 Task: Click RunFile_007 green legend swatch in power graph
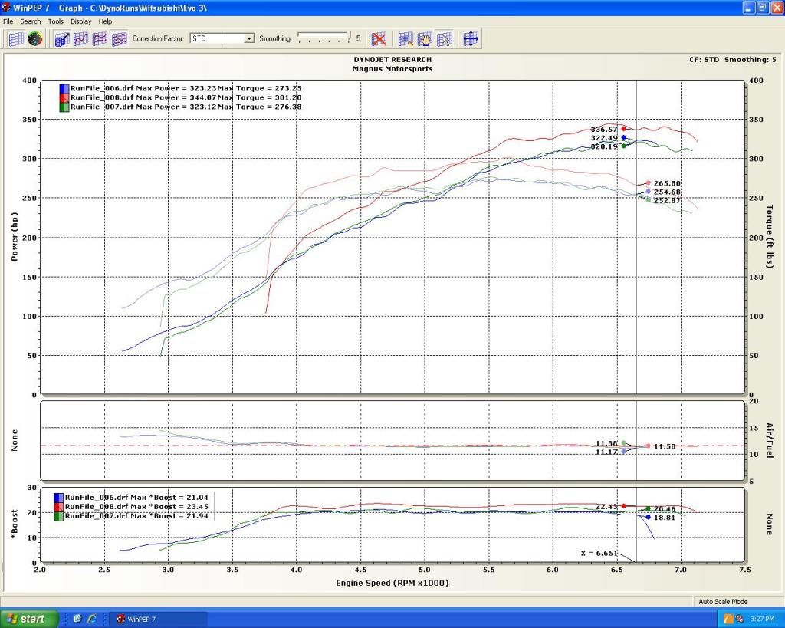(64, 107)
